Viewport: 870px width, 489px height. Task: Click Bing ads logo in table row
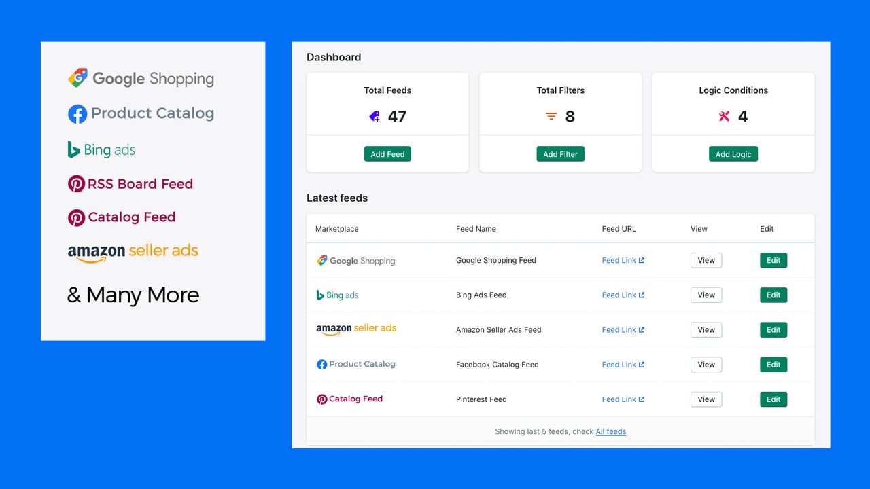click(337, 295)
